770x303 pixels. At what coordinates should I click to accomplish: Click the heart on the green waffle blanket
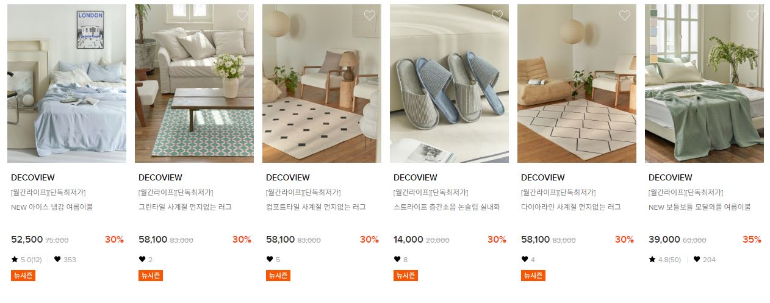pyautogui.click(x=752, y=15)
